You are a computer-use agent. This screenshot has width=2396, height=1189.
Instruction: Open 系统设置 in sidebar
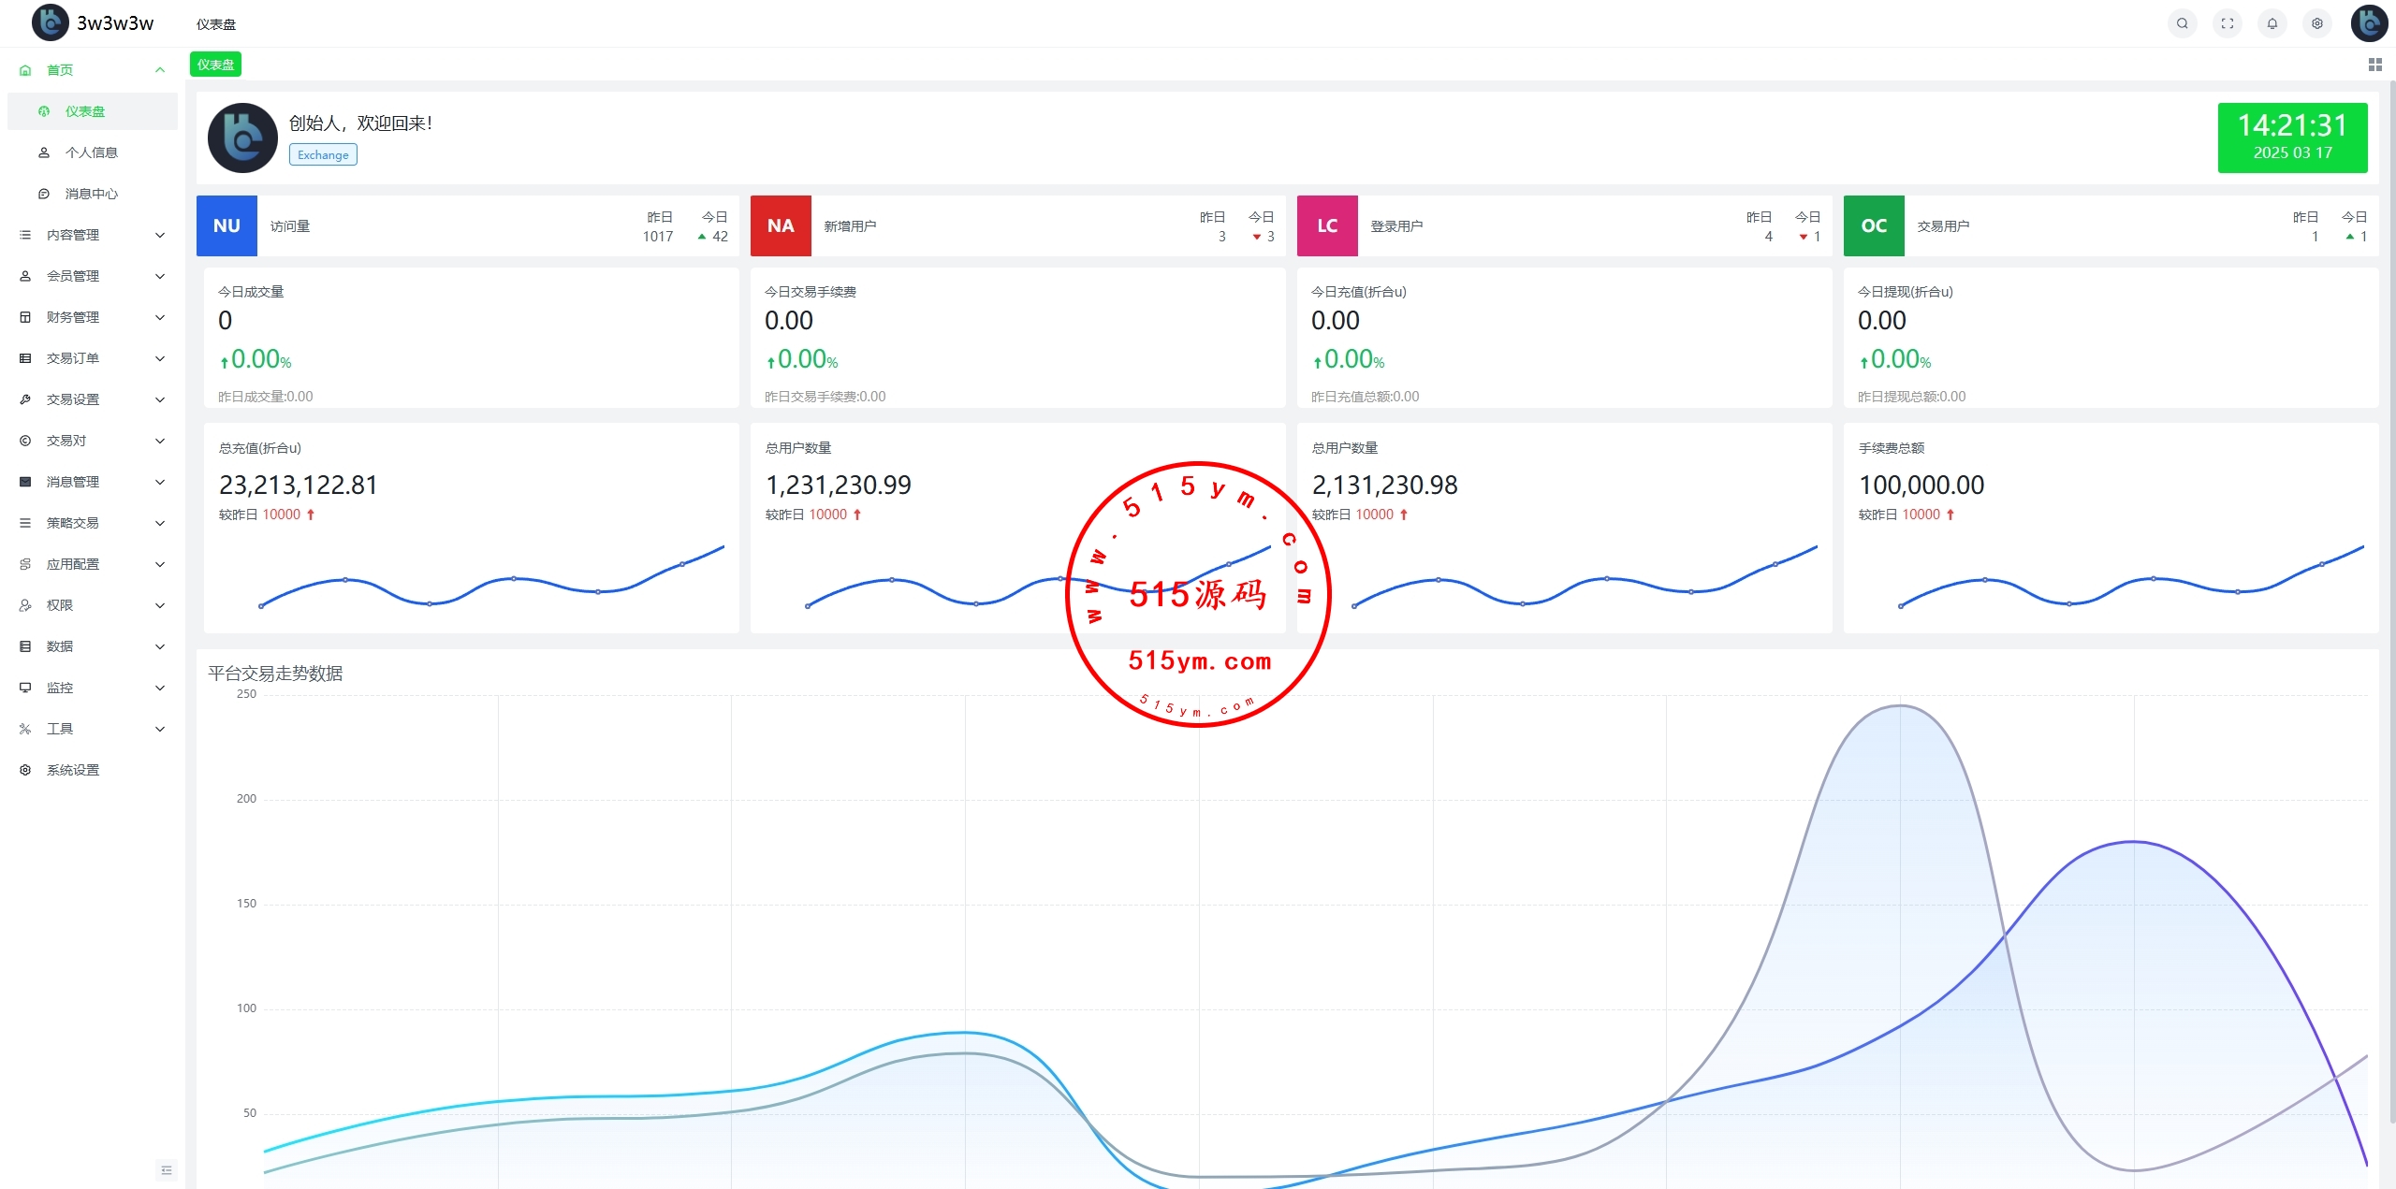click(73, 770)
